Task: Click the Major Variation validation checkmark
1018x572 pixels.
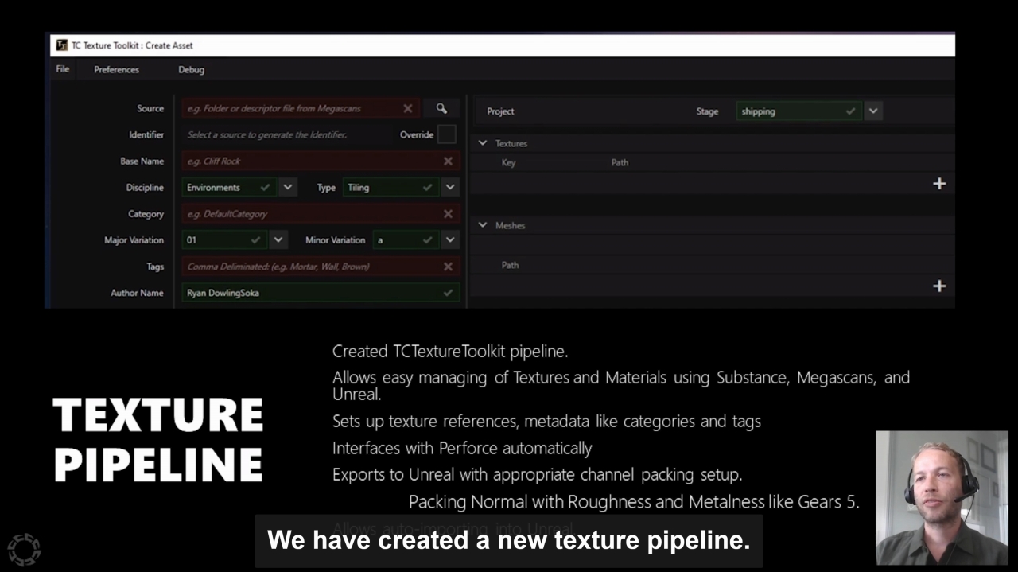Action: [255, 239]
